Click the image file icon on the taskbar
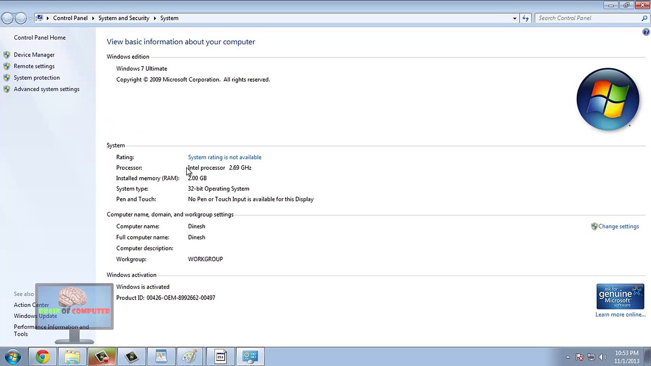This screenshot has width=651, height=366. coord(220,357)
